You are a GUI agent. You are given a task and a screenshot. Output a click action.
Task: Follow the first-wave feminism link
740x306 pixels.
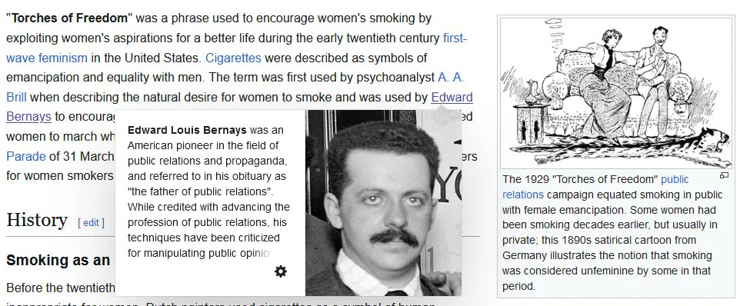click(x=455, y=38)
